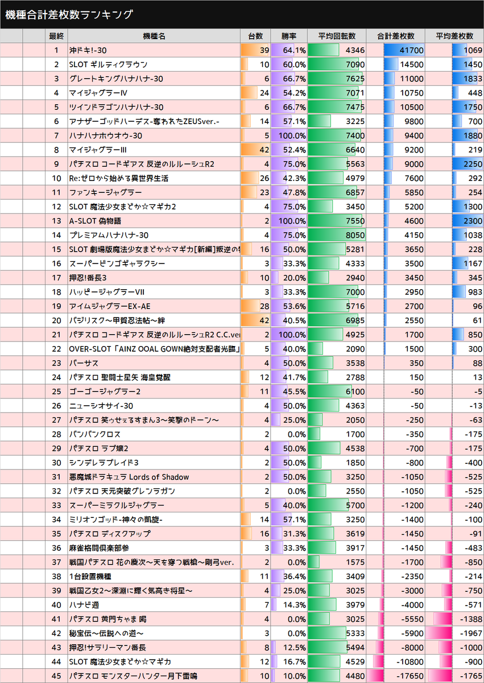Click 秘宝伝〜伝説への道〜
This screenshot has width=484, height=683.
click(x=106, y=633)
